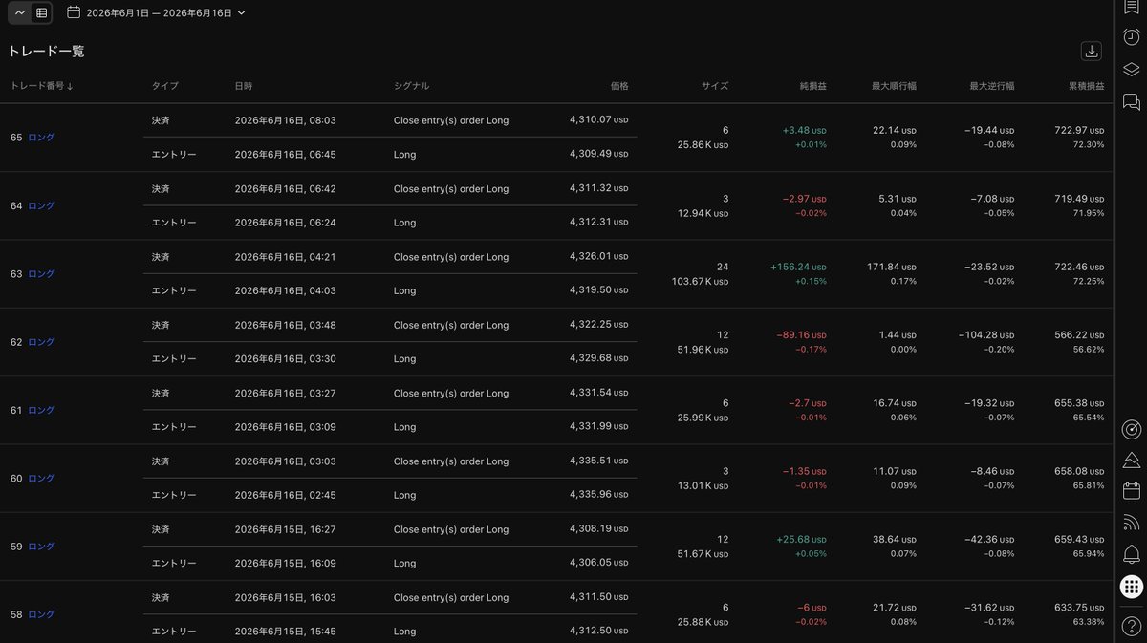
Task: Click the ロング link for trade 65
Action: [x=41, y=138]
